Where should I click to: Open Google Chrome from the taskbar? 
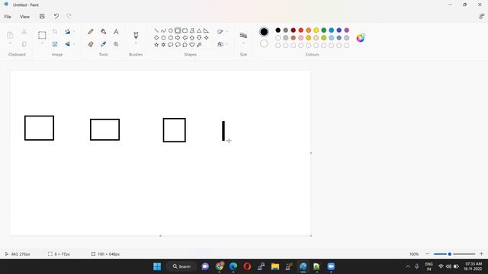pos(220,266)
